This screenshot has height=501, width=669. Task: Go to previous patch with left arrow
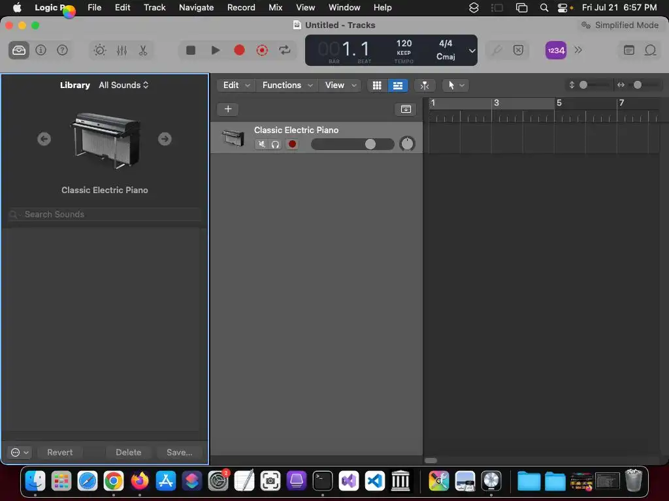(x=44, y=139)
